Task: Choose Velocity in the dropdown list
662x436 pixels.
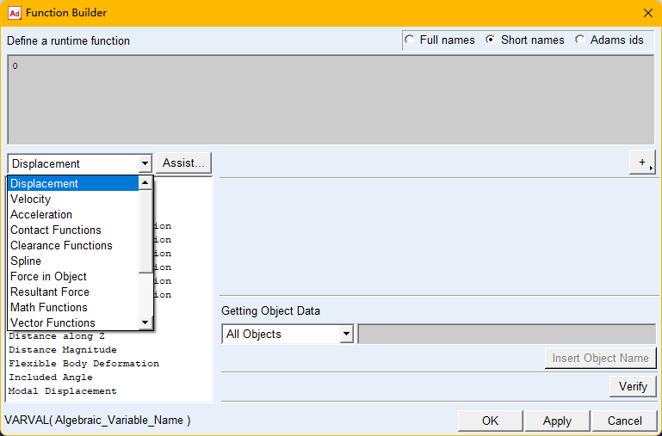Action: click(x=73, y=199)
